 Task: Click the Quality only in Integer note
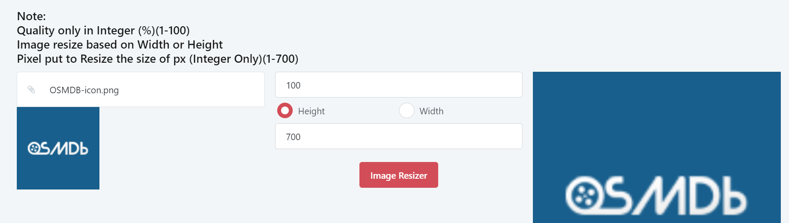click(103, 31)
